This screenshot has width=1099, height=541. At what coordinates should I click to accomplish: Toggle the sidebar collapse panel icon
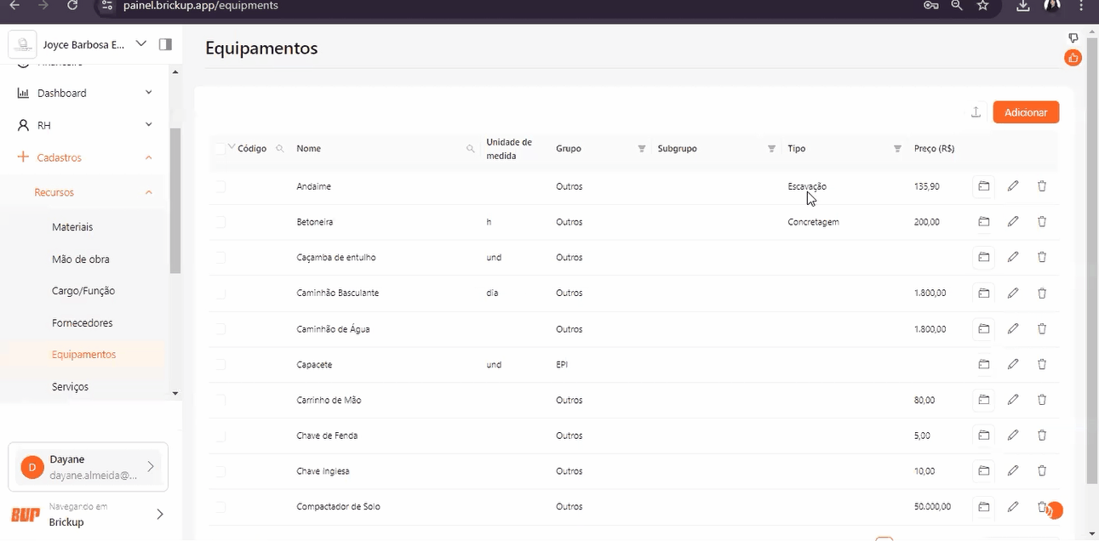[x=165, y=44]
